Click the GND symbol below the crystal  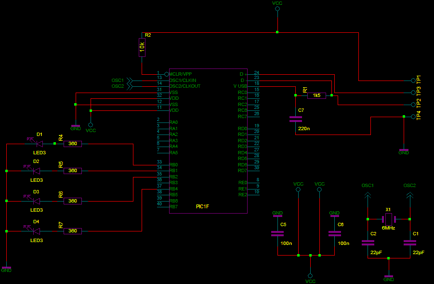[x=389, y=277]
